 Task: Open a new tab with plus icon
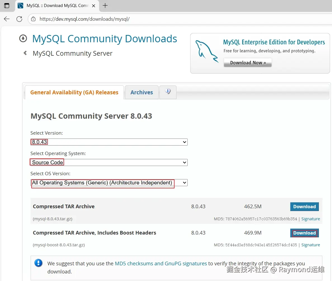pos(105,6)
